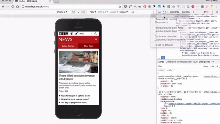Open first enhanced.css:1 source link
This screenshot has width=220, height=124.
(x=212, y=76)
